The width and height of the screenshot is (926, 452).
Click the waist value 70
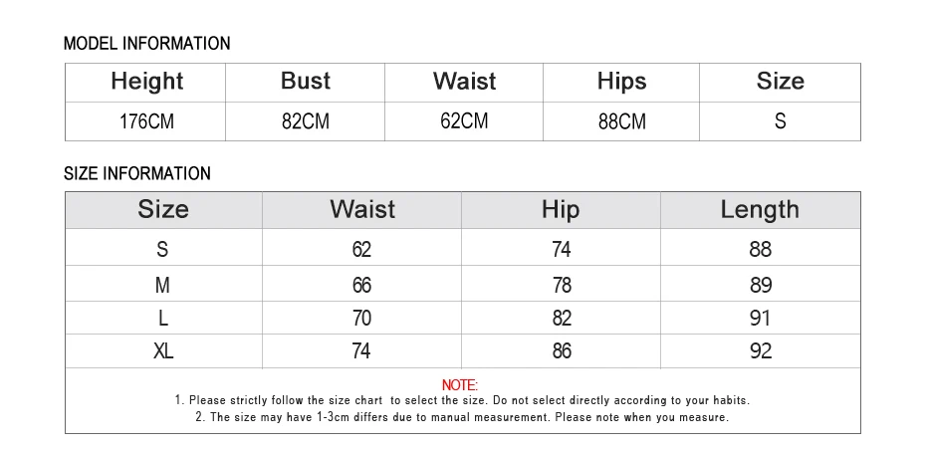361,319
